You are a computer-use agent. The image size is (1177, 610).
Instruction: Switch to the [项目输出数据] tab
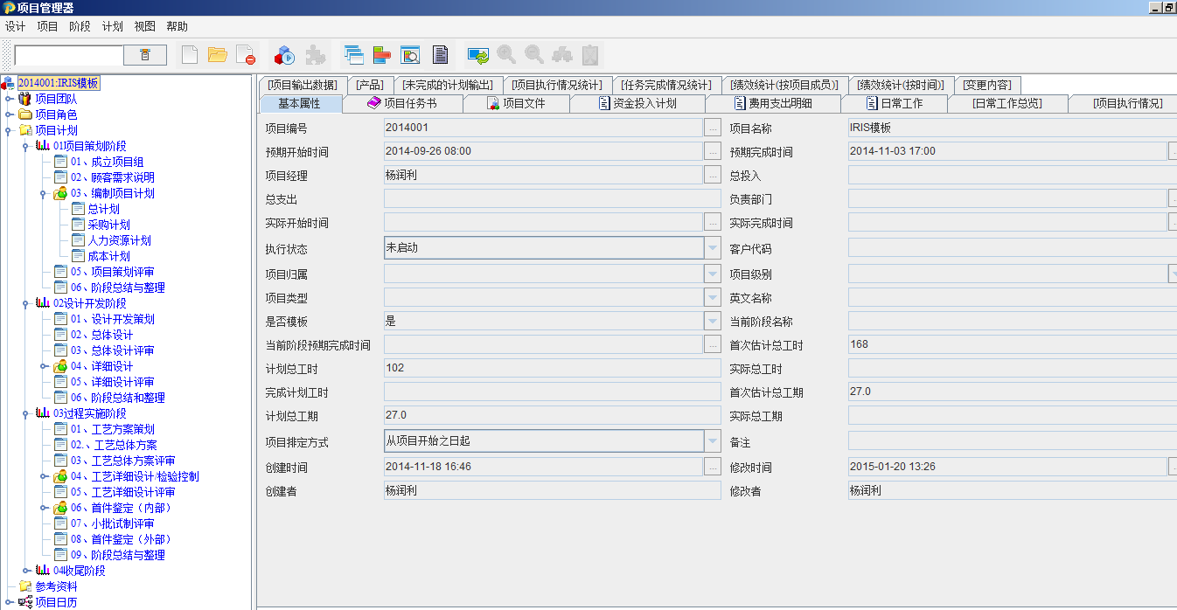(302, 85)
